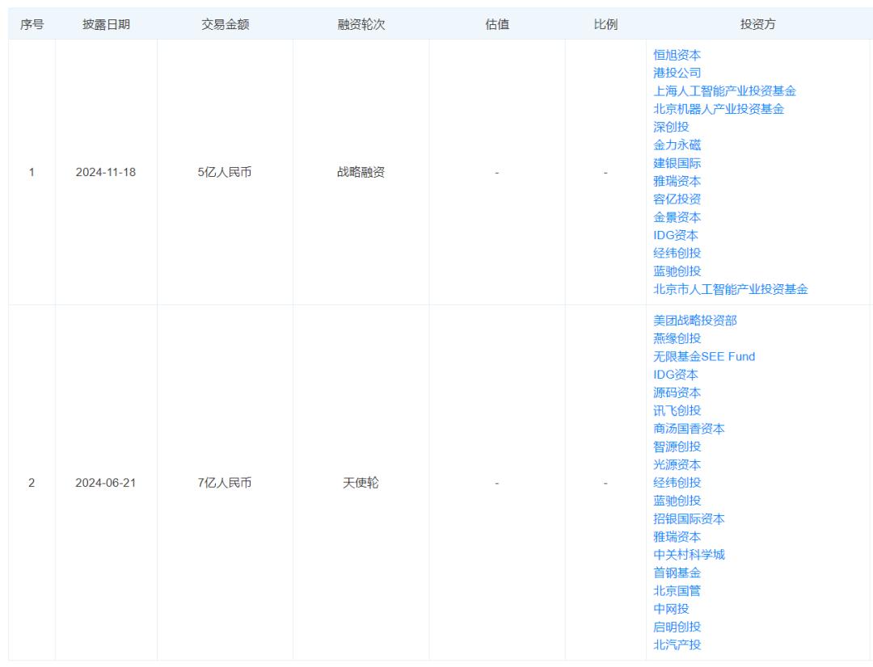Select the 7亿人民币 amount cell
This screenshot has width=873, height=667.
coord(225,483)
